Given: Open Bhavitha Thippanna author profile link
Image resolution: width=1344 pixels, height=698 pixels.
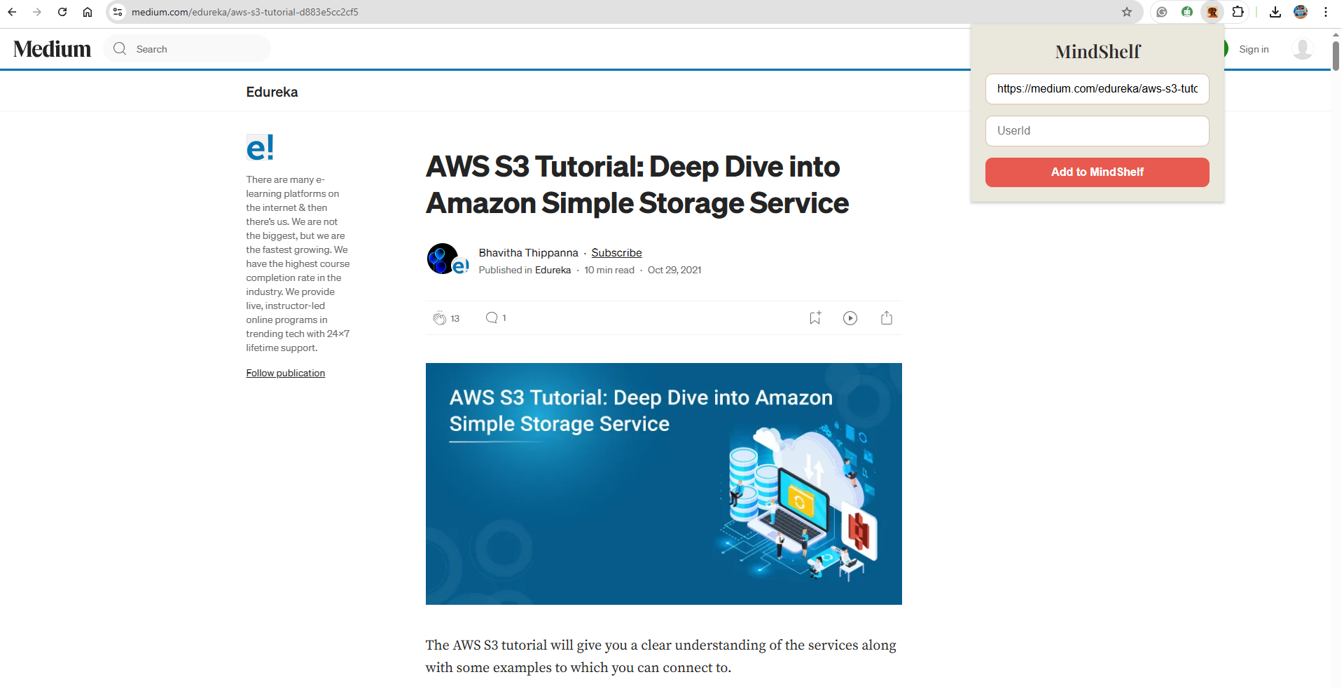Looking at the screenshot, I should click(529, 253).
